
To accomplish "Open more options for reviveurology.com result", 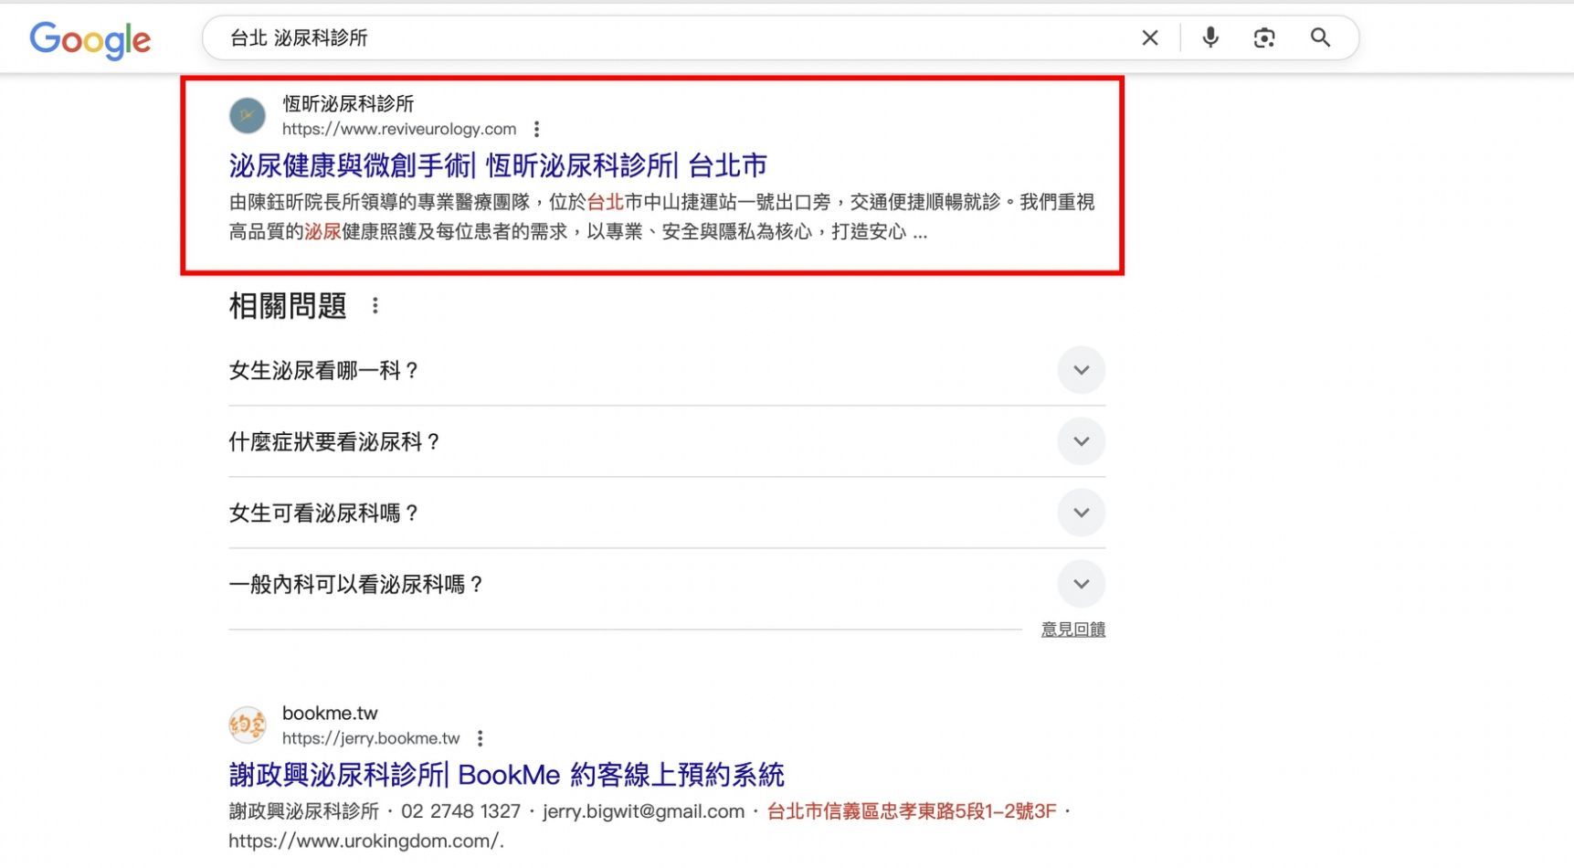I will point(536,129).
